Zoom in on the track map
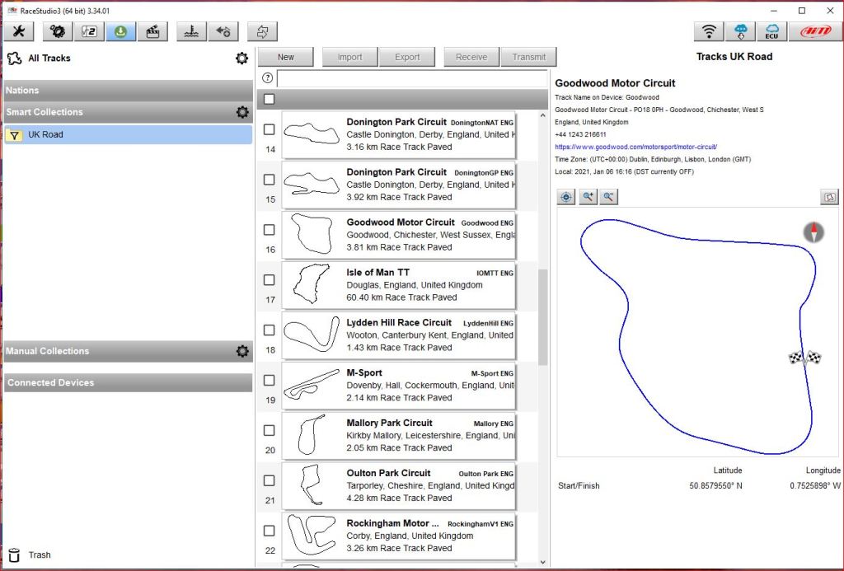The image size is (844, 571). pos(588,197)
